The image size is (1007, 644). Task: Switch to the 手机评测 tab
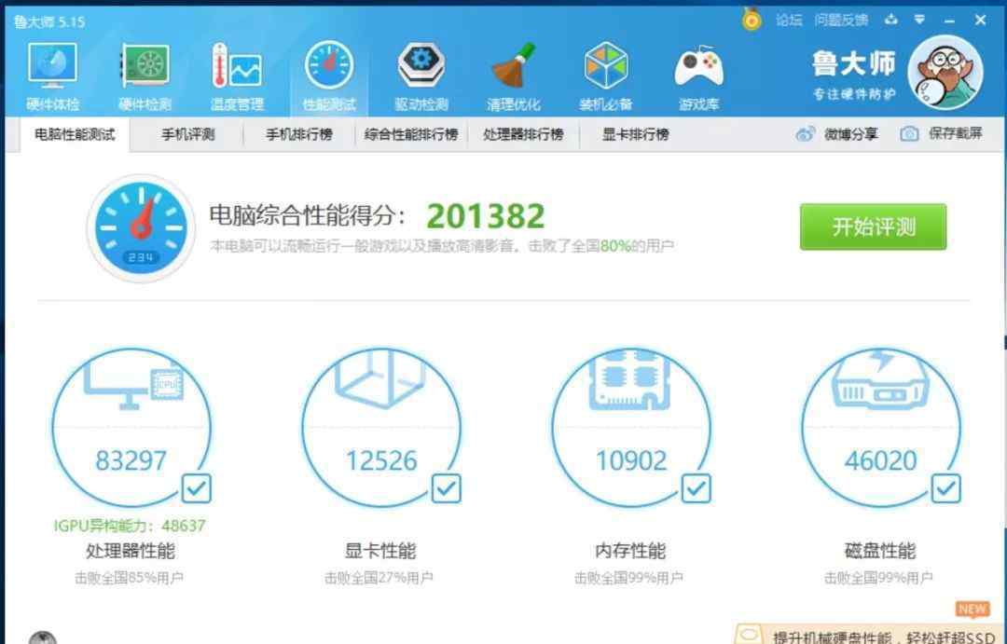(187, 135)
